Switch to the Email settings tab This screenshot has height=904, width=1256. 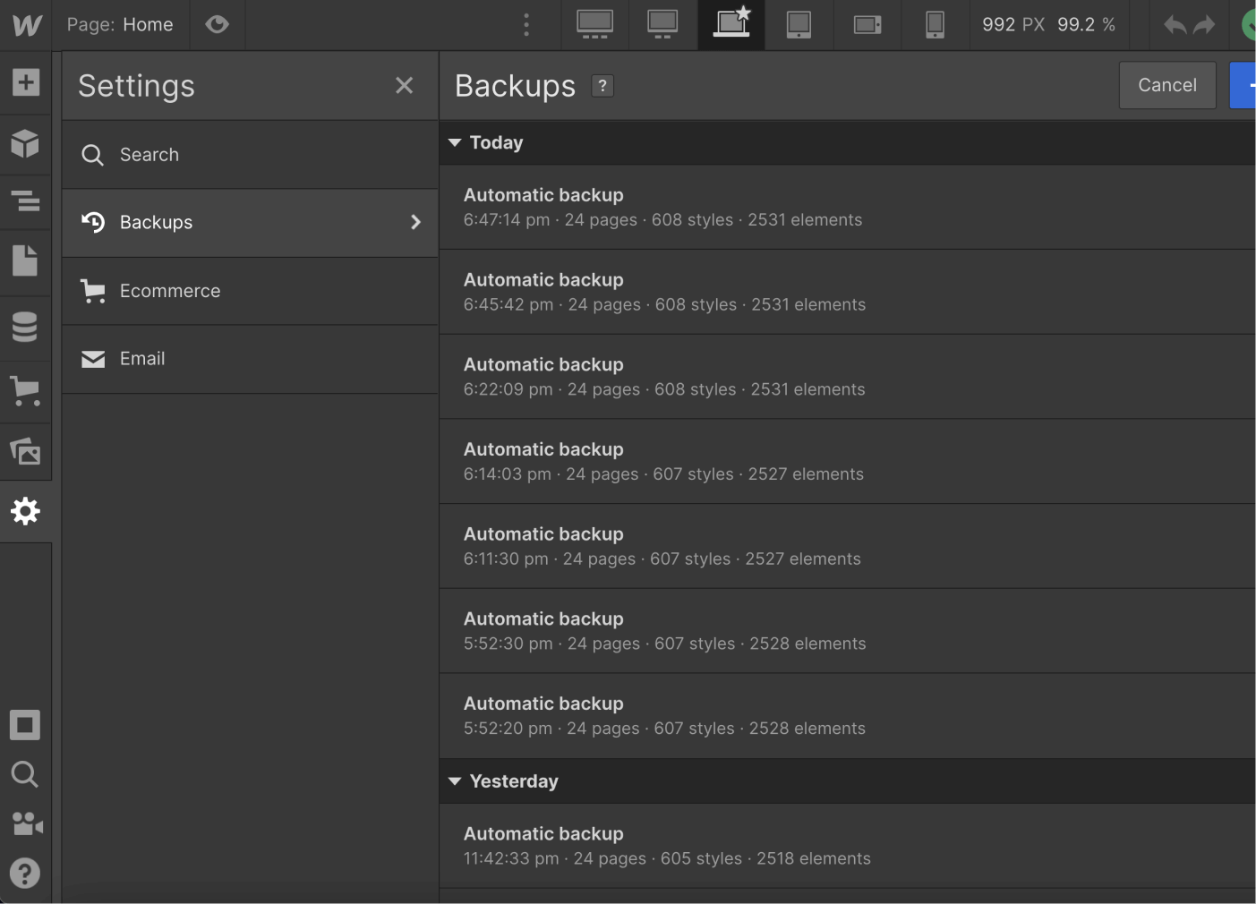142,358
